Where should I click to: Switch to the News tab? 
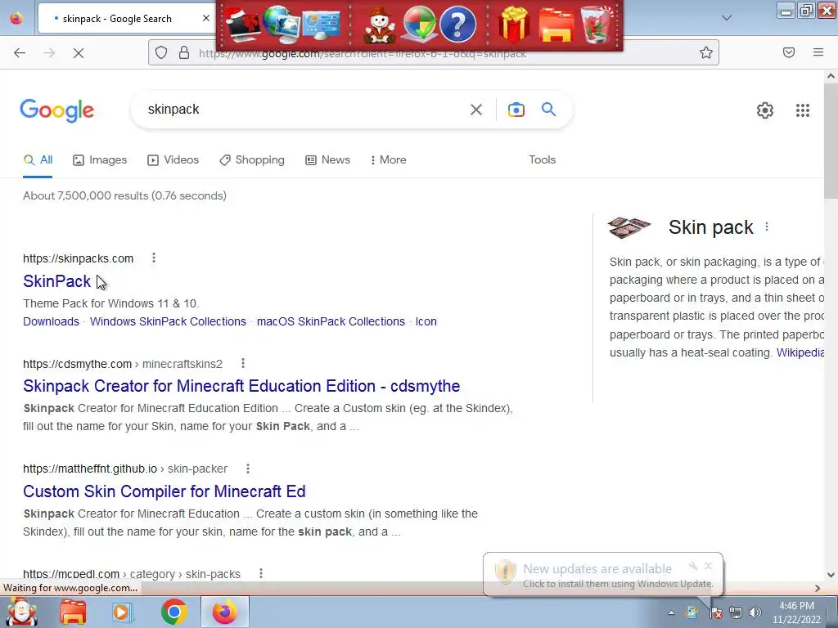327,159
